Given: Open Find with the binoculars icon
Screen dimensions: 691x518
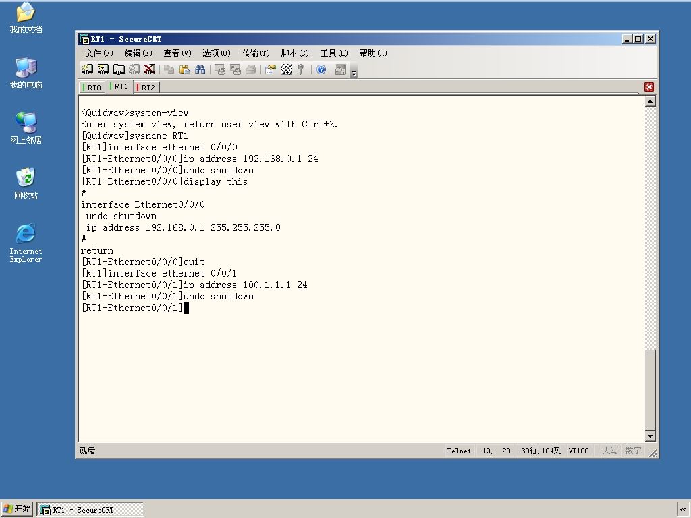Looking at the screenshot, I should pos(200,69).
